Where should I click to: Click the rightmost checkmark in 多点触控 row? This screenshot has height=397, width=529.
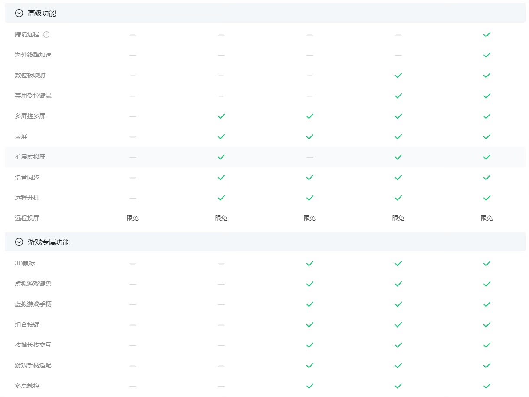[486, 386]
